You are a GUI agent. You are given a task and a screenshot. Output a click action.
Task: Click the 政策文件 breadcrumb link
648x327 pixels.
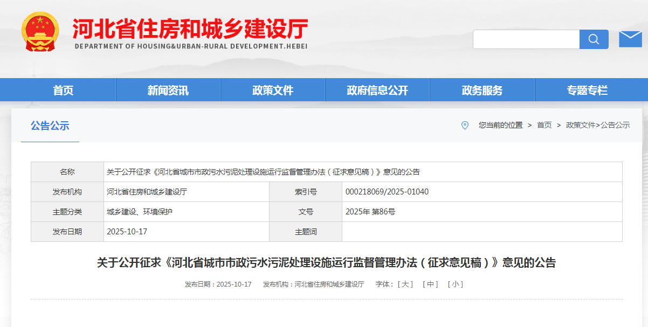(x=581, y=125)
